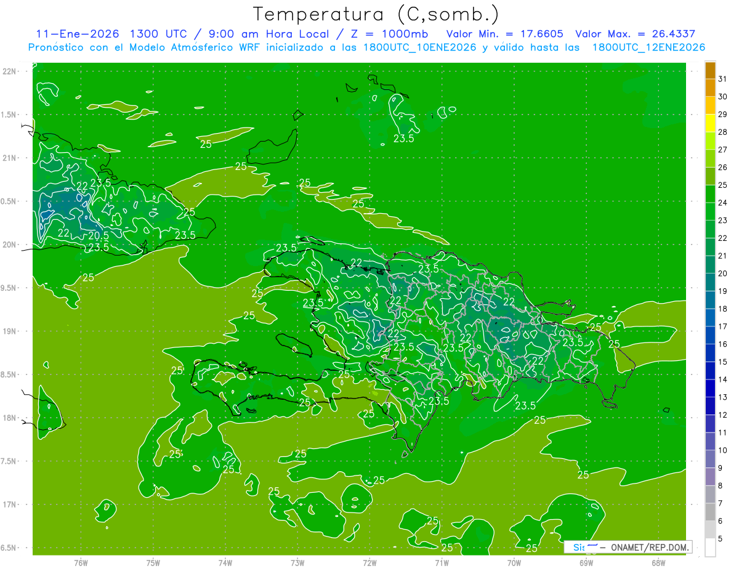This screenshot has height=571, width=739.
Task: Click the "Temperatura (C,somb.)" title
Action: pos(376,14)
